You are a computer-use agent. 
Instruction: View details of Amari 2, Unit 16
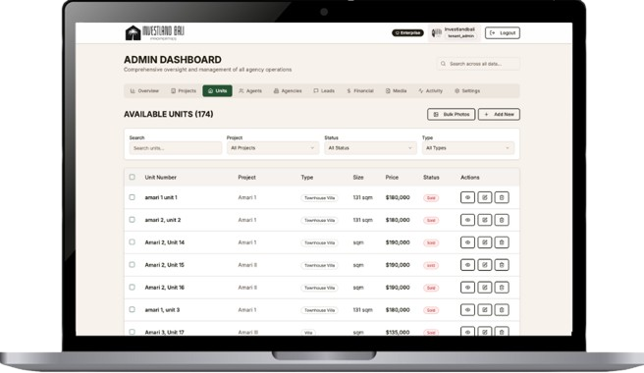[467, 288]
